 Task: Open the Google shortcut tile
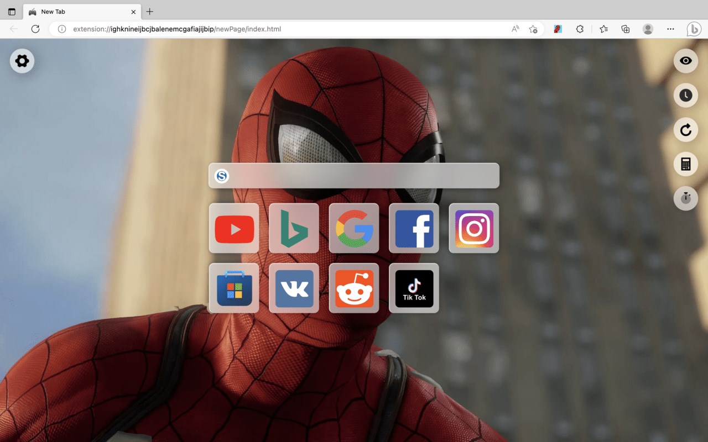click(354, 228)
